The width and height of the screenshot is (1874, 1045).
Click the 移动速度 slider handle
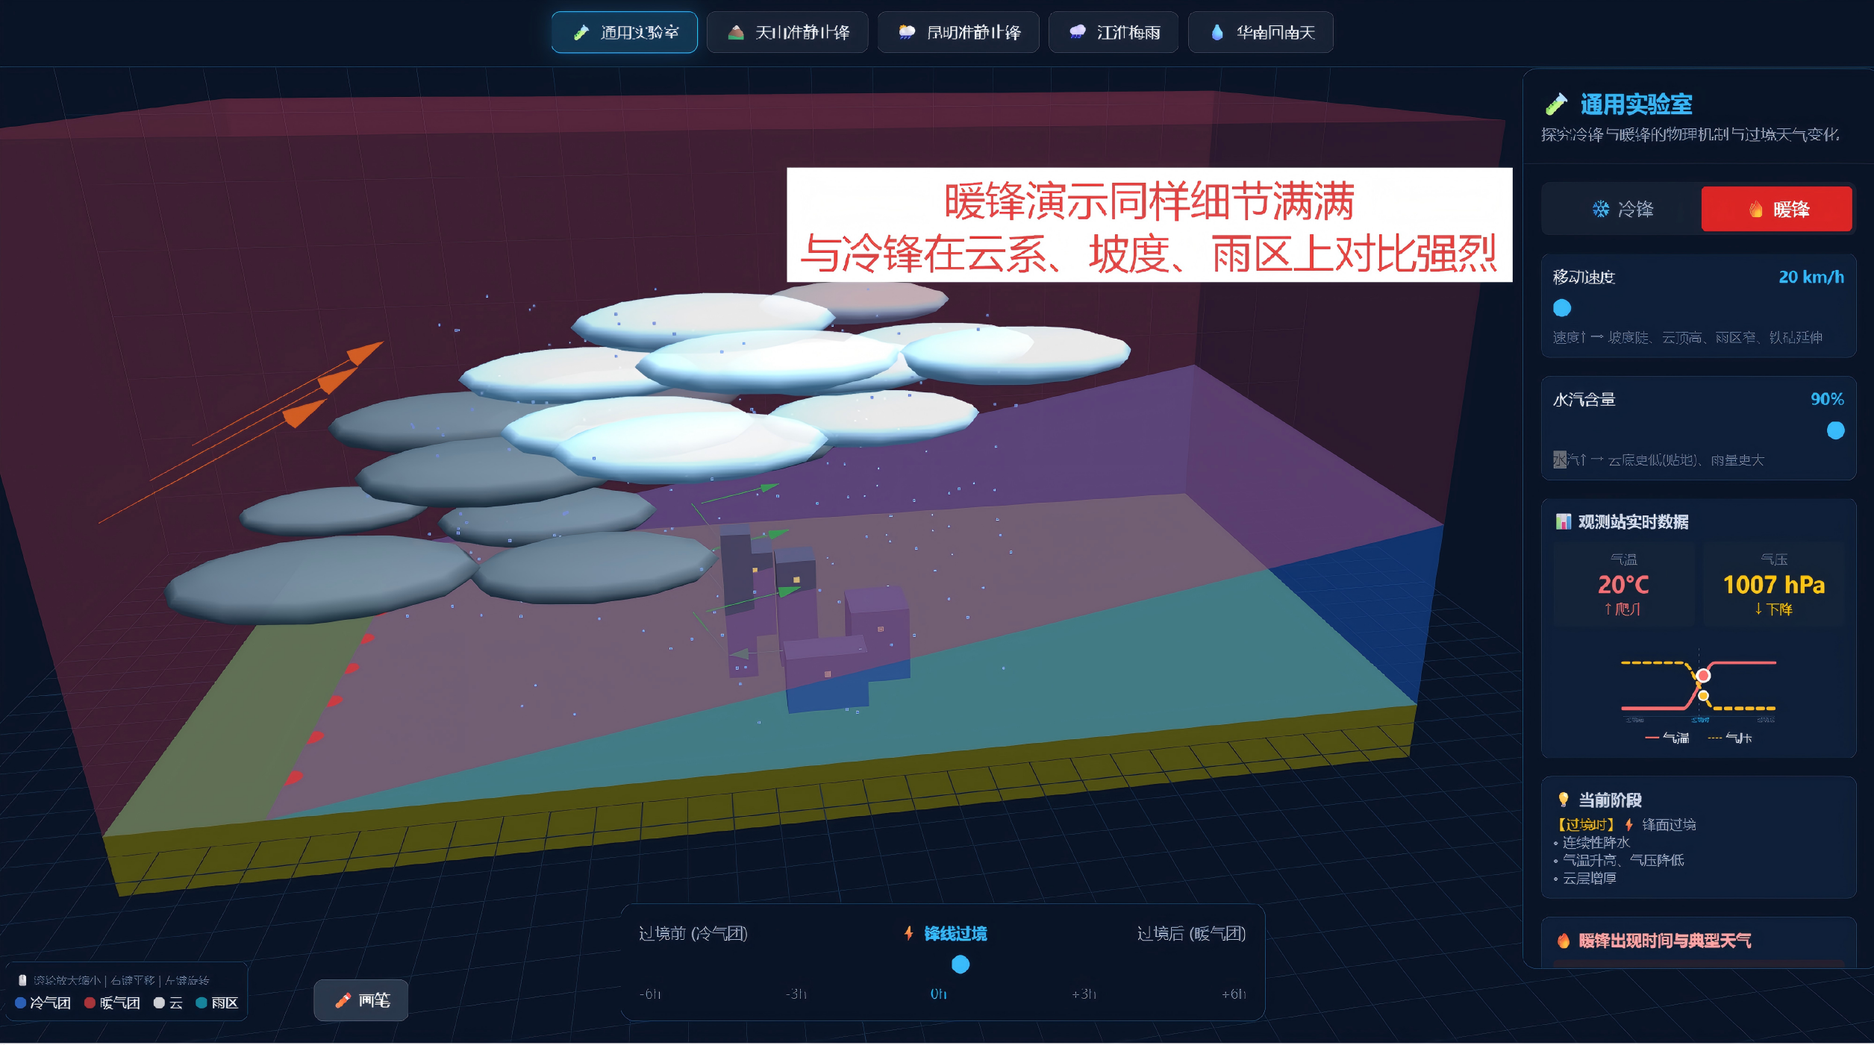coord(1562,307)
